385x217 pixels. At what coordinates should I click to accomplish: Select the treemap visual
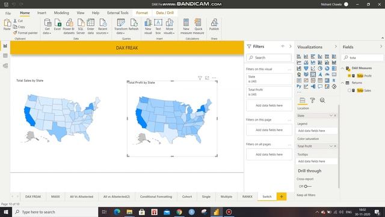(334, 68)
